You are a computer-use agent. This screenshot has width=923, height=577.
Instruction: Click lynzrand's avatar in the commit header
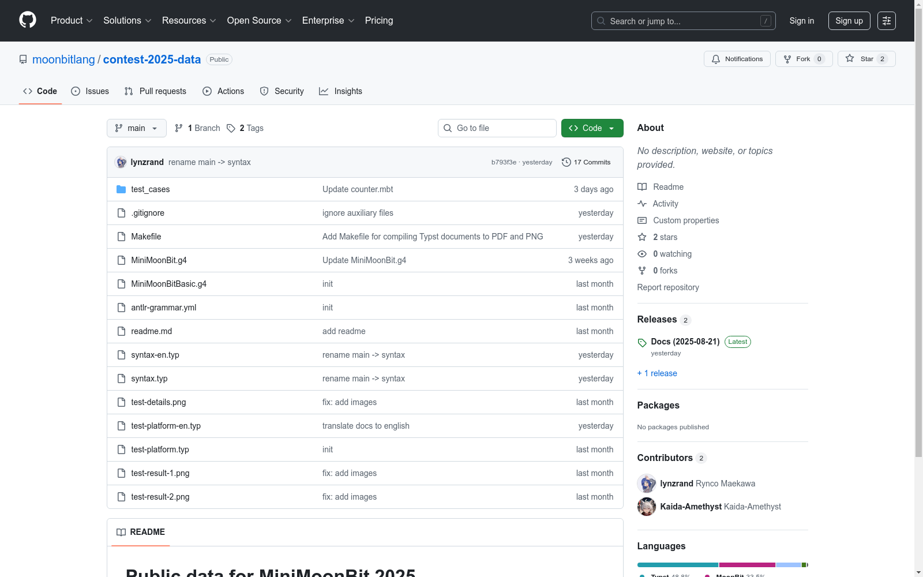(x=121, y=162)
